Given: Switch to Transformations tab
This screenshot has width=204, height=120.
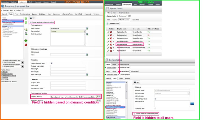Looking at the screenshot, I should click(25, 14).
